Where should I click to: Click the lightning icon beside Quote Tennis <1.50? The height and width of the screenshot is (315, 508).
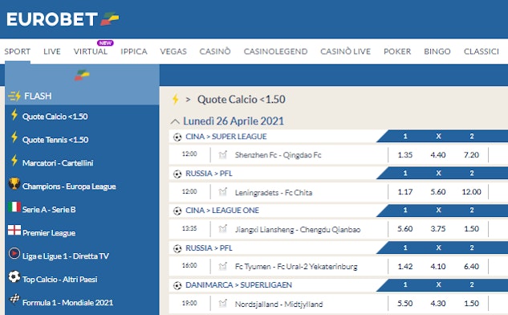point(14,137)
